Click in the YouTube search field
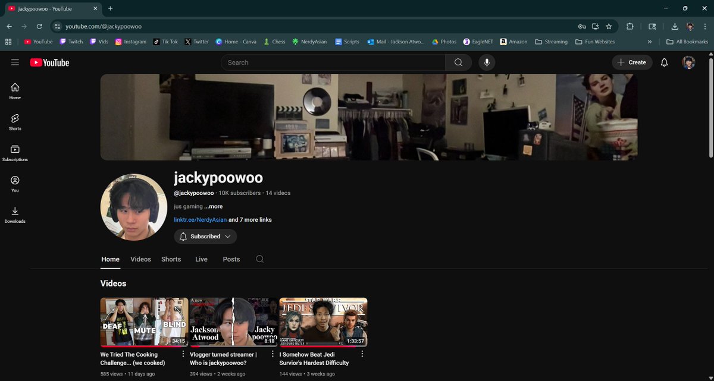Screen dimensions: 714x381 [333, 62]
